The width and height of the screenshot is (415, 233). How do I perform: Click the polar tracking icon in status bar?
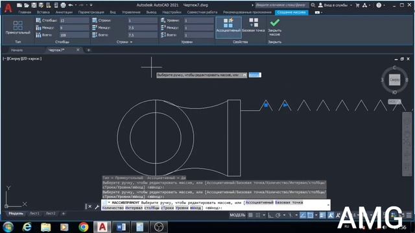(278, 216)
